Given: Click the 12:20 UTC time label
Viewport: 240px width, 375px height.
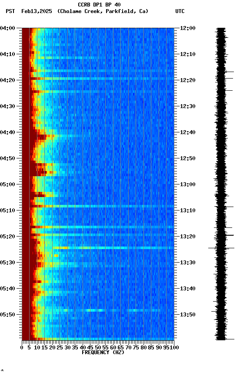Looking at the screenshot, I should (188, 80).
